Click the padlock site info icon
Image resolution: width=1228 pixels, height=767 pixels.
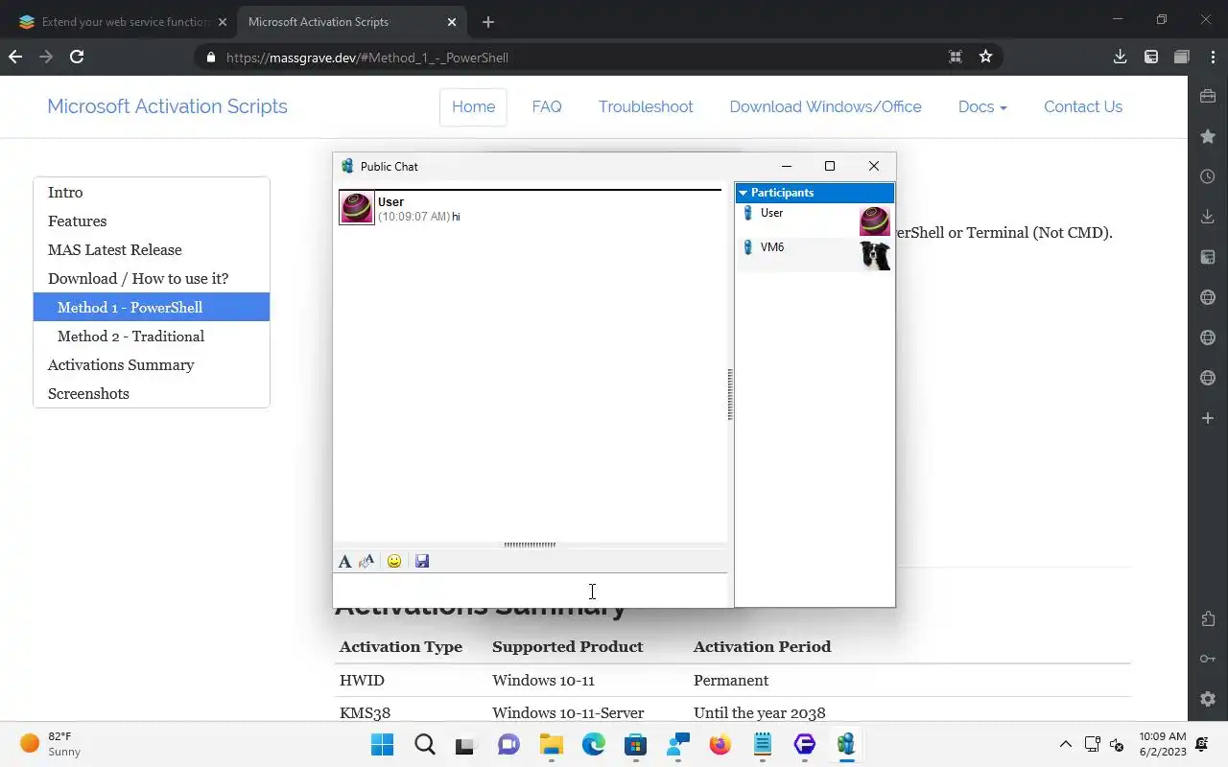[211, 58]
